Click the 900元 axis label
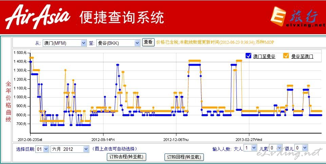This screenshot has width=326, height=164. click(21, 106)
